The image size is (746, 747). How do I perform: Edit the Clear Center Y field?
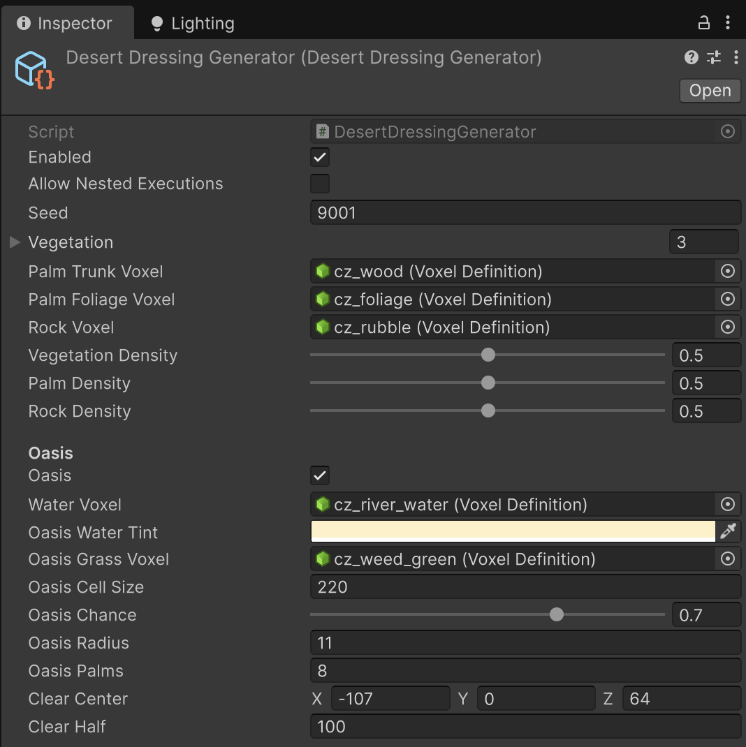536,698
